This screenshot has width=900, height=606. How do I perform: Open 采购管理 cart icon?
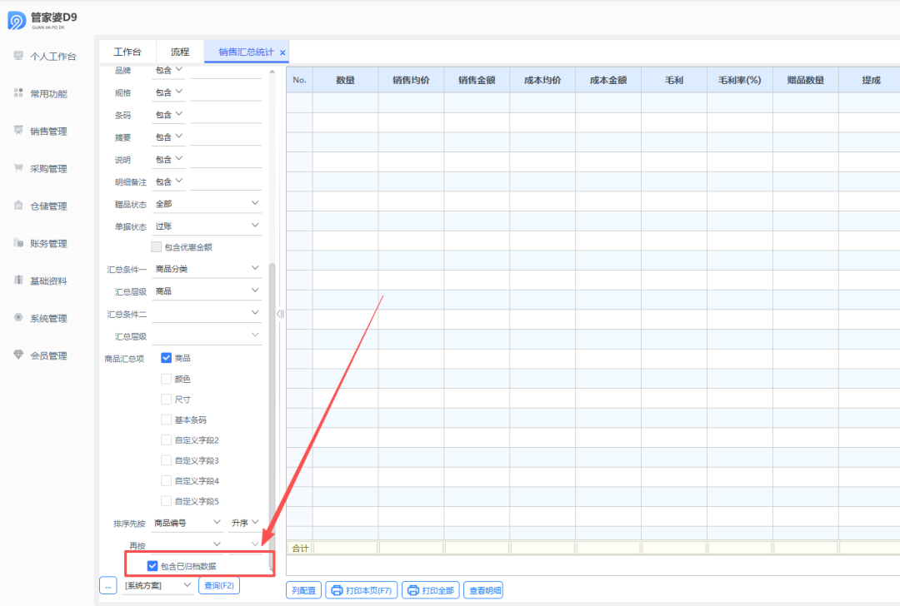[18, 168]
